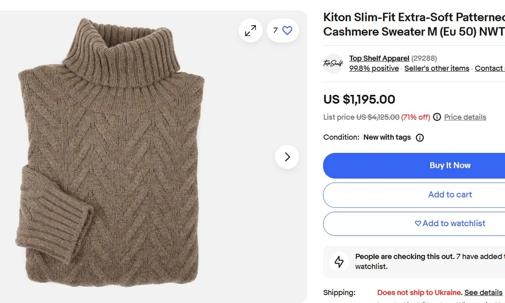
Task: View the 99.8% positive feedback link
Action: point(374,68)
